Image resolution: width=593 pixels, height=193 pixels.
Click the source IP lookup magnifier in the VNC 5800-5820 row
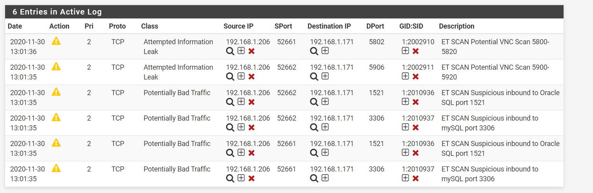tap(230, 51)
